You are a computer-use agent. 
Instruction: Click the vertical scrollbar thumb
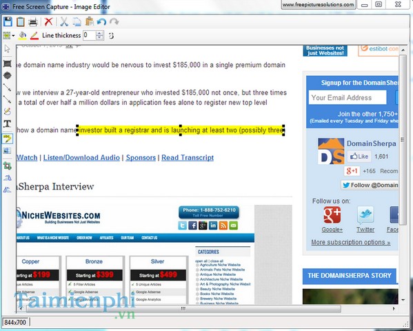click(403, 140)
